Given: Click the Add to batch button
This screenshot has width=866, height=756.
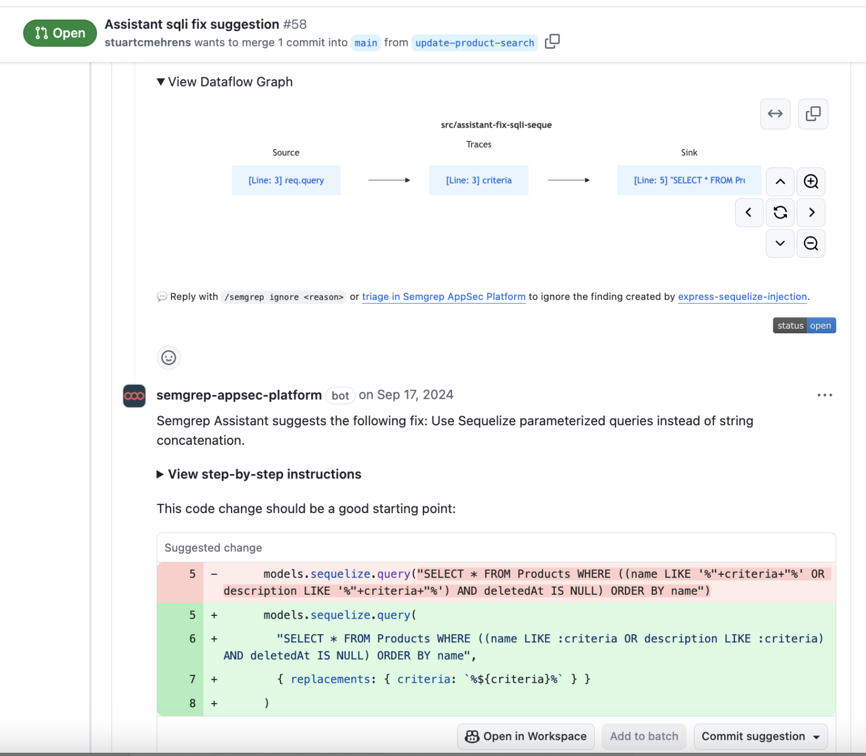Looking at the screenshot, I should [x=644, y=737].
